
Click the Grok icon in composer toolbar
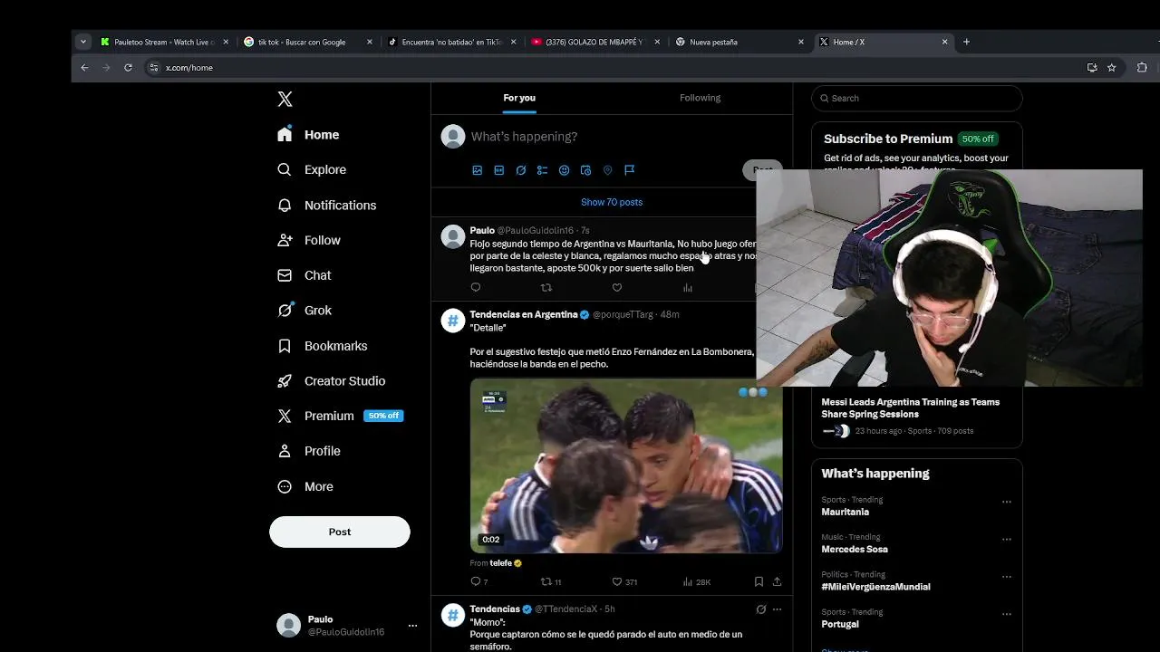521,170
